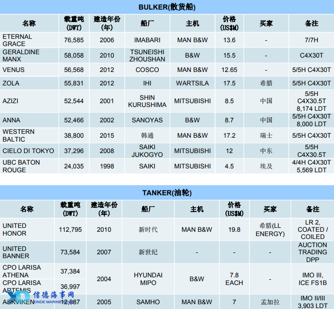Click the 7.8 EACH price cell
This screenshot has height=309, width=334.
[234, 279]
